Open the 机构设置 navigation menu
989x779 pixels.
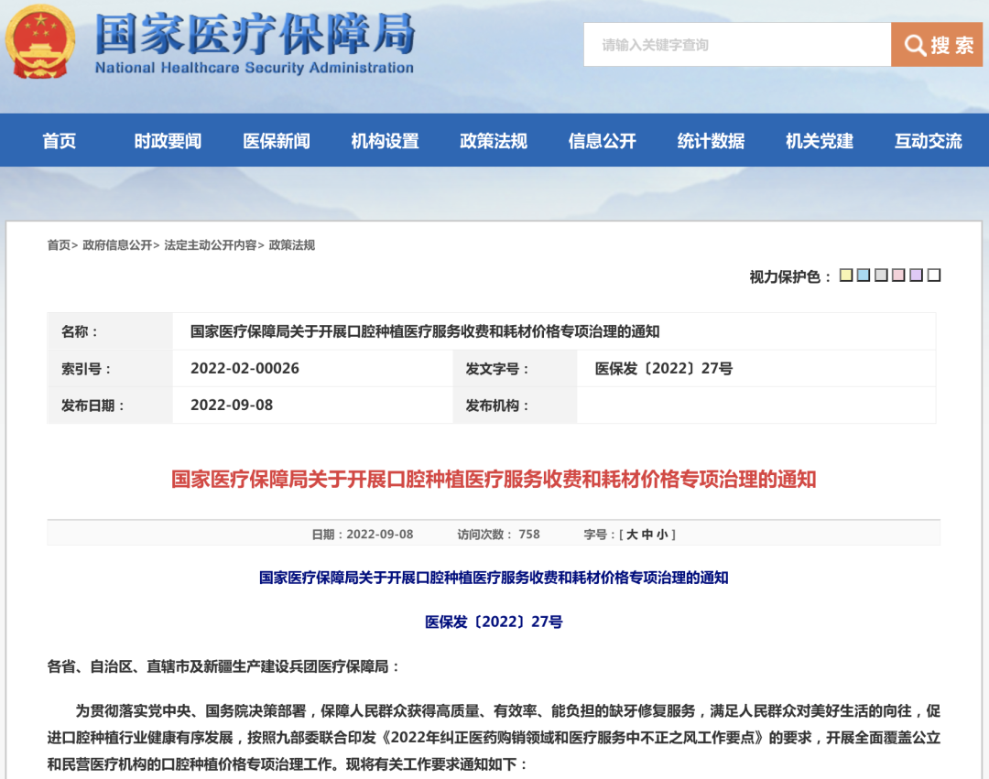point(384,140)
